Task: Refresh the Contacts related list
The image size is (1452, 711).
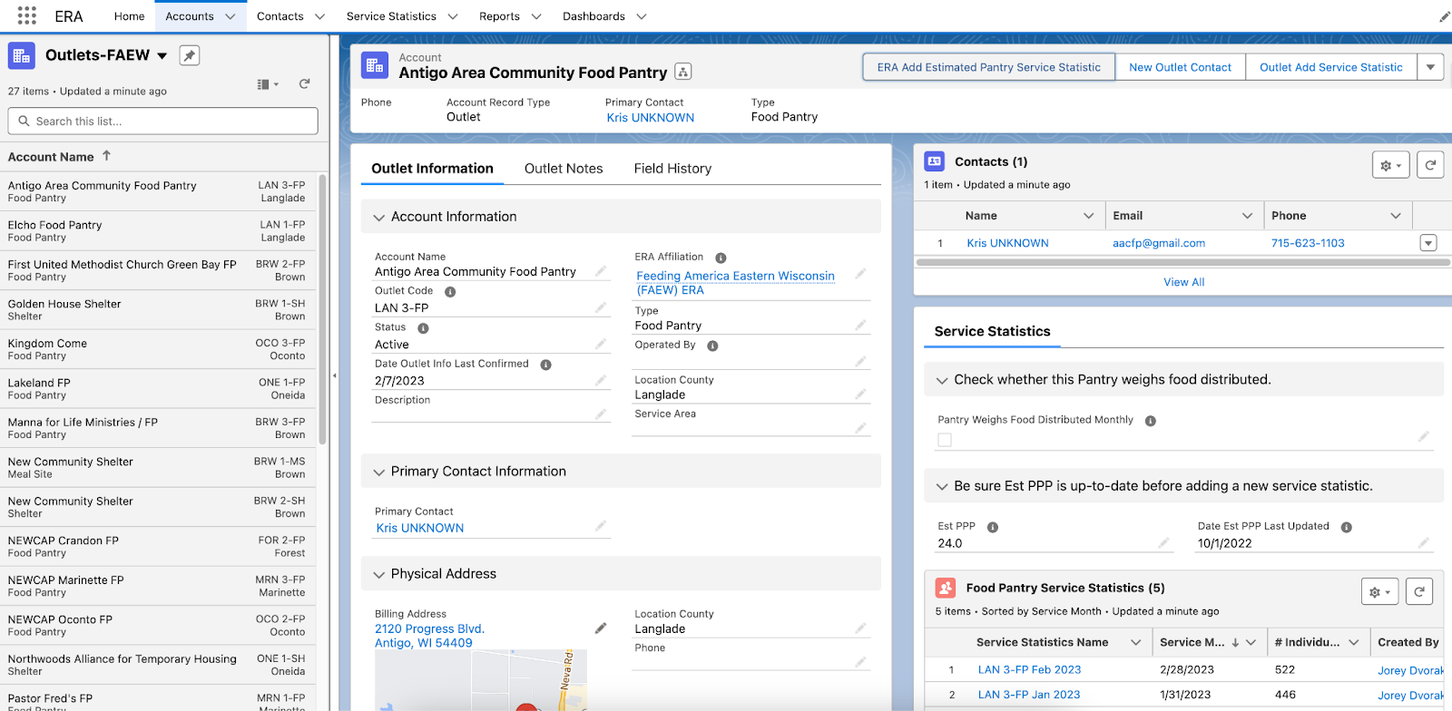Action: tap(1430, 165)
